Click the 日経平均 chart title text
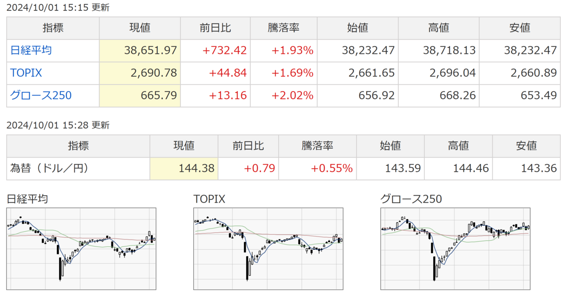 click(x=27, y=199)
